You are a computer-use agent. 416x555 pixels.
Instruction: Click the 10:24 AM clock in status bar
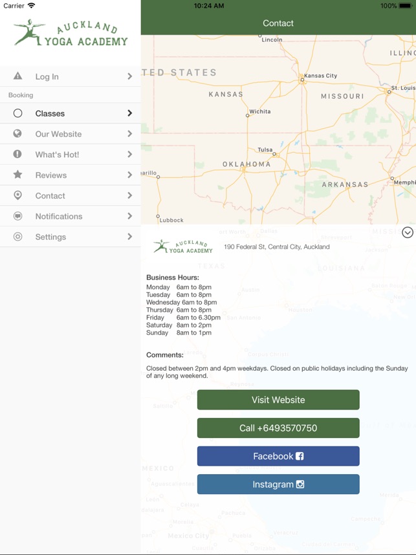(x=209, y=6)
